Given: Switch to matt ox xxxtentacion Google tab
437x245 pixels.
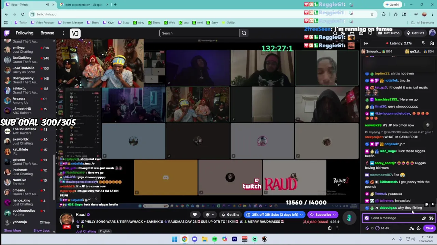Looking at the screenshot, I should tap(83, 4).
